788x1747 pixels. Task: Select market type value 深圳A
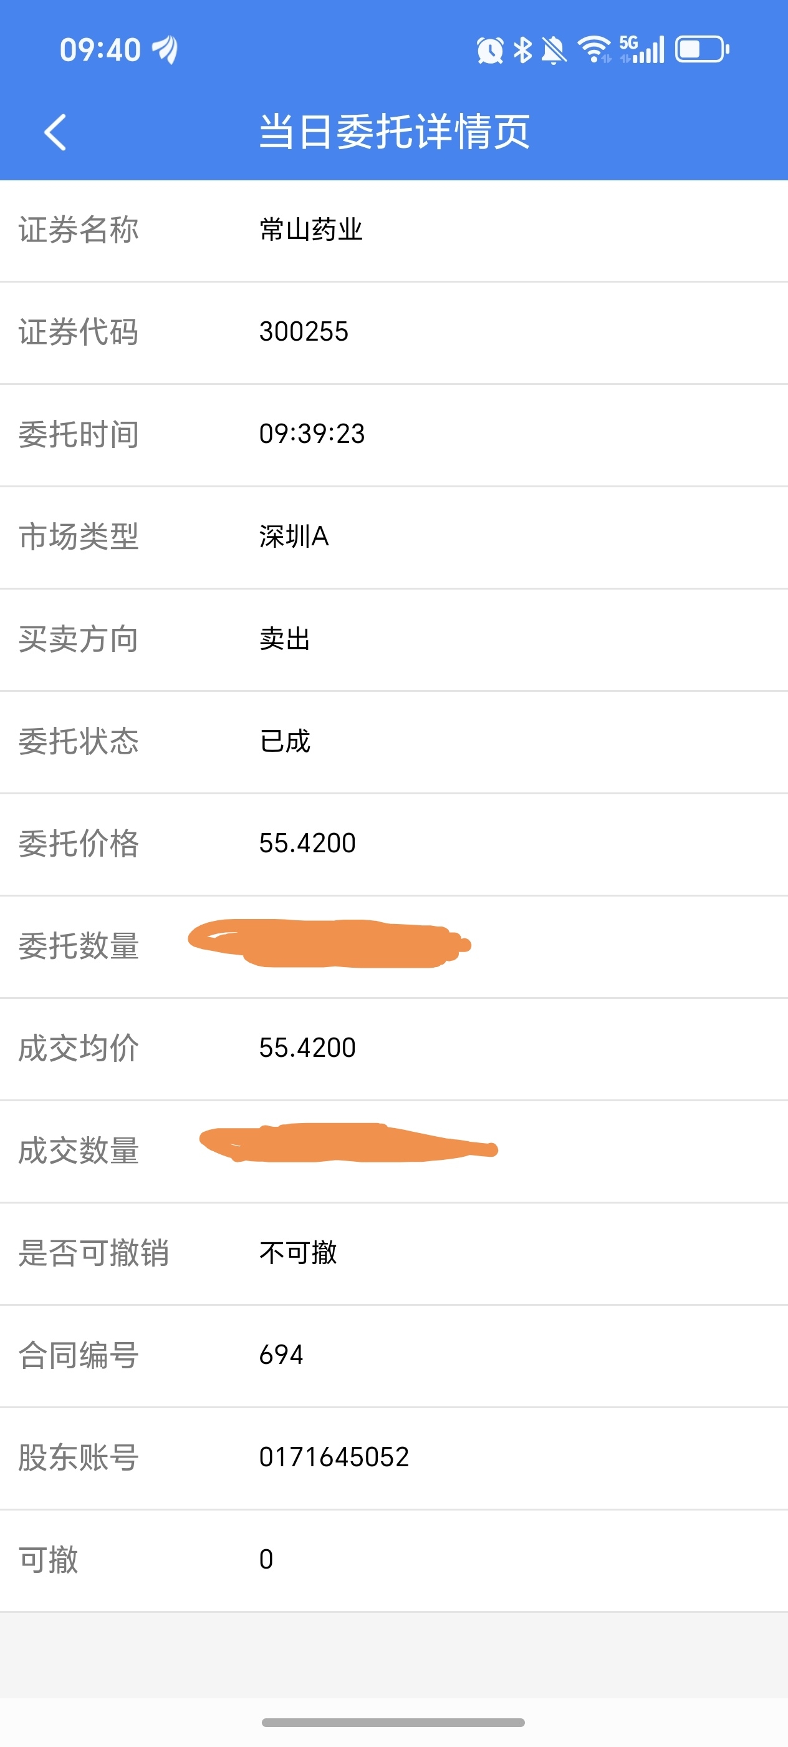(x=294, y=537)
